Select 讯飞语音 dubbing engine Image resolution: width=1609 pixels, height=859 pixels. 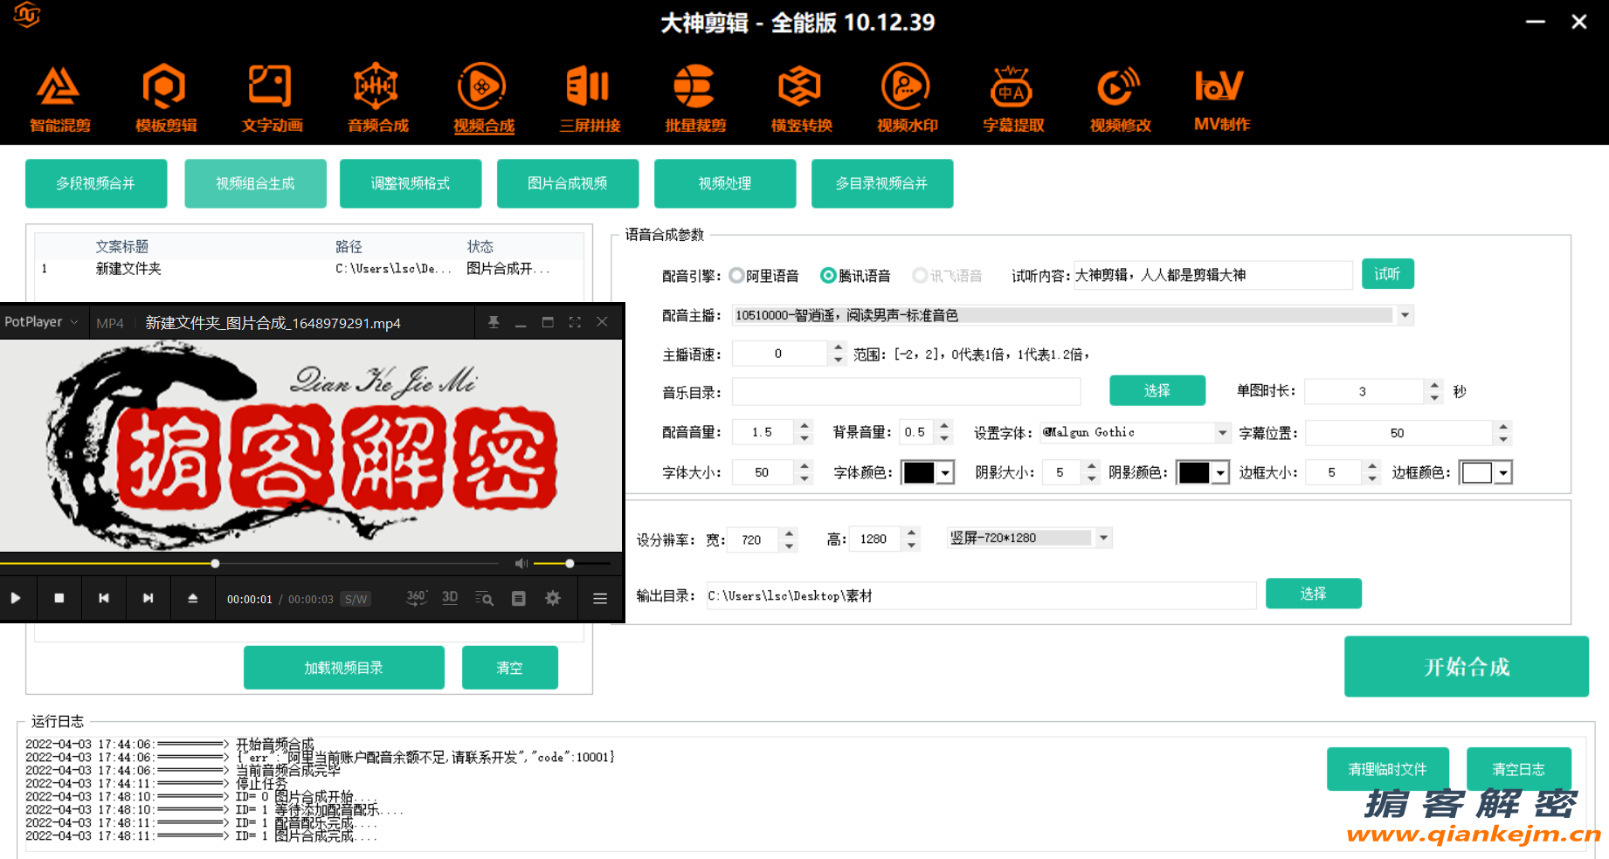[x=948, y=276]
